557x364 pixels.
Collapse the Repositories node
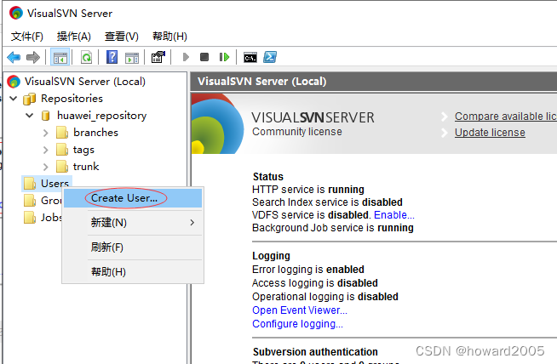14,99
